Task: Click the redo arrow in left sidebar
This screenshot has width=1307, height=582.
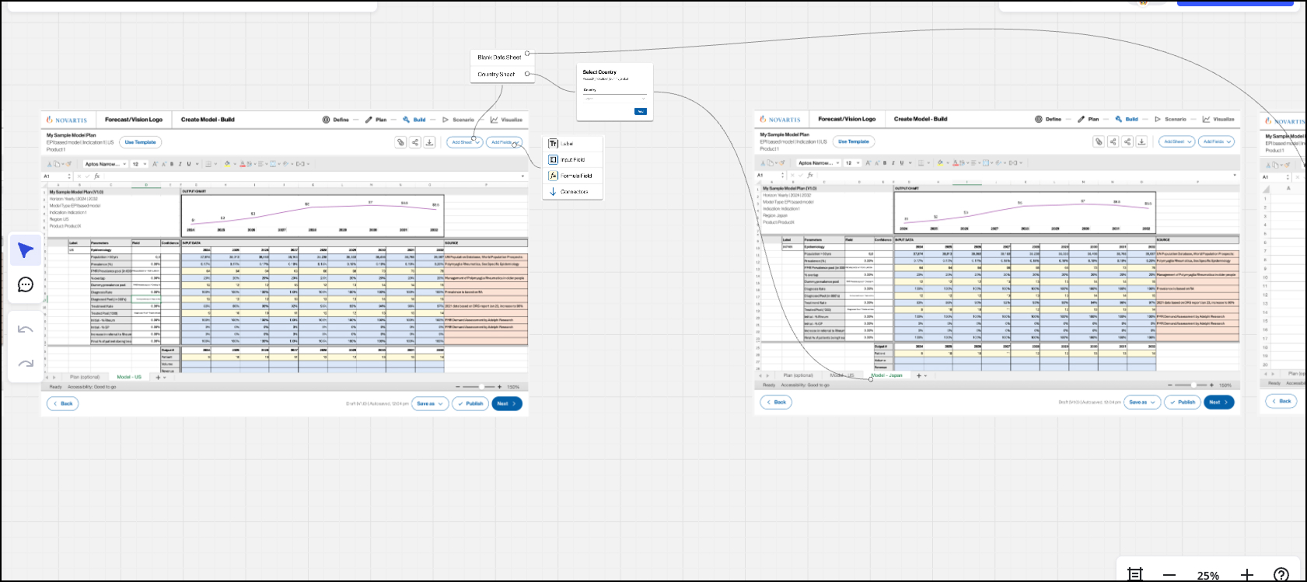Action: pyautogui.click(x=26, y=363)
